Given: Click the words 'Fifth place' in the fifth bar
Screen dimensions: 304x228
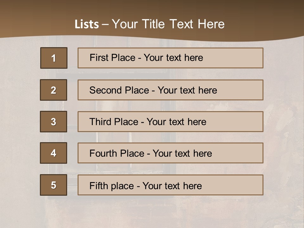Looking at the screenshot, I should [x=112, y=186].
